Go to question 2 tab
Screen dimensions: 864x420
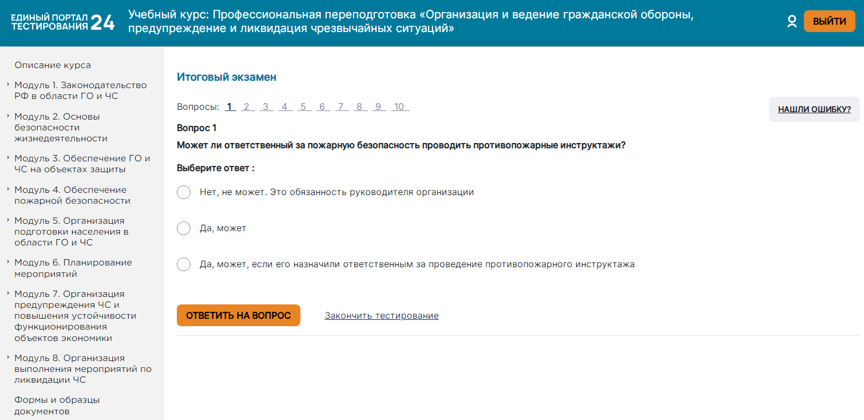coord(247,106)
